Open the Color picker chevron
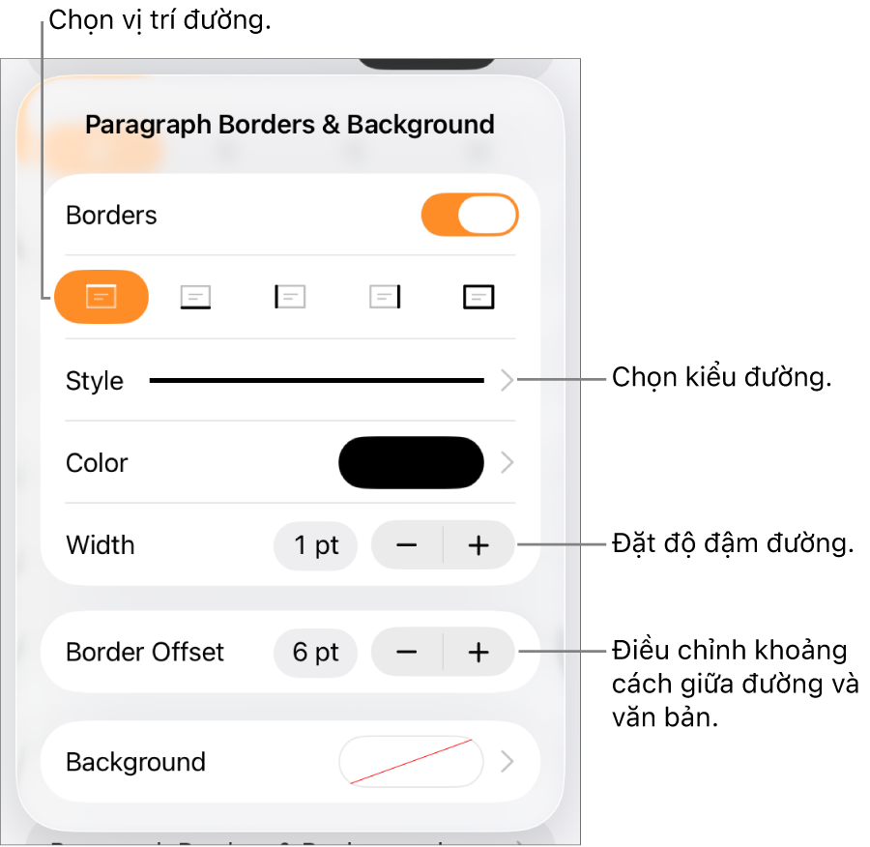The width and height of the screenshot is (870, 847). [x=507, y=463]
